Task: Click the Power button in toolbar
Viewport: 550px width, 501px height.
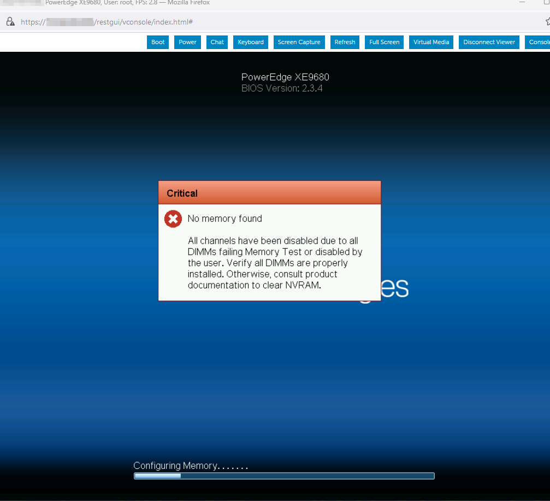Action: (187, 42)
